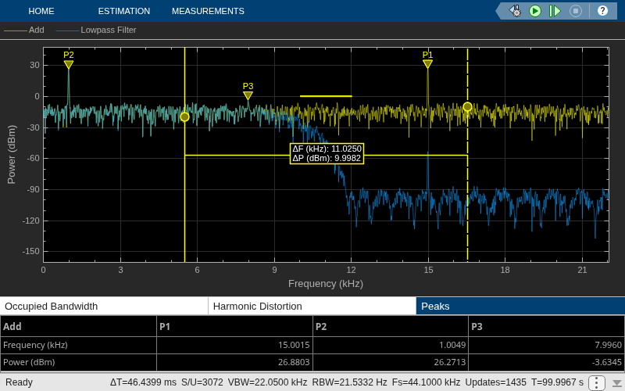
Task: Click the greyed Stop button
Action: (575, 11)
